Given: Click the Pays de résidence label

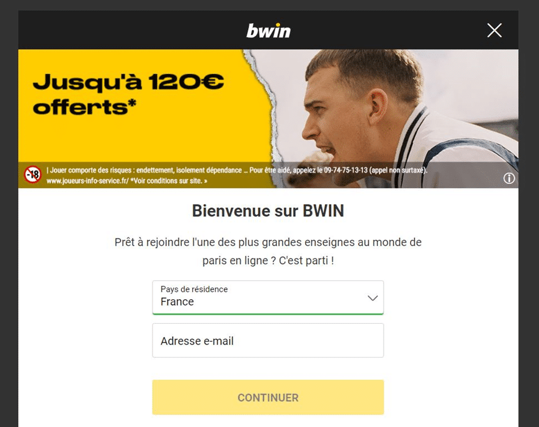Looking at the screenshot, I should click(x=194, y=289).
